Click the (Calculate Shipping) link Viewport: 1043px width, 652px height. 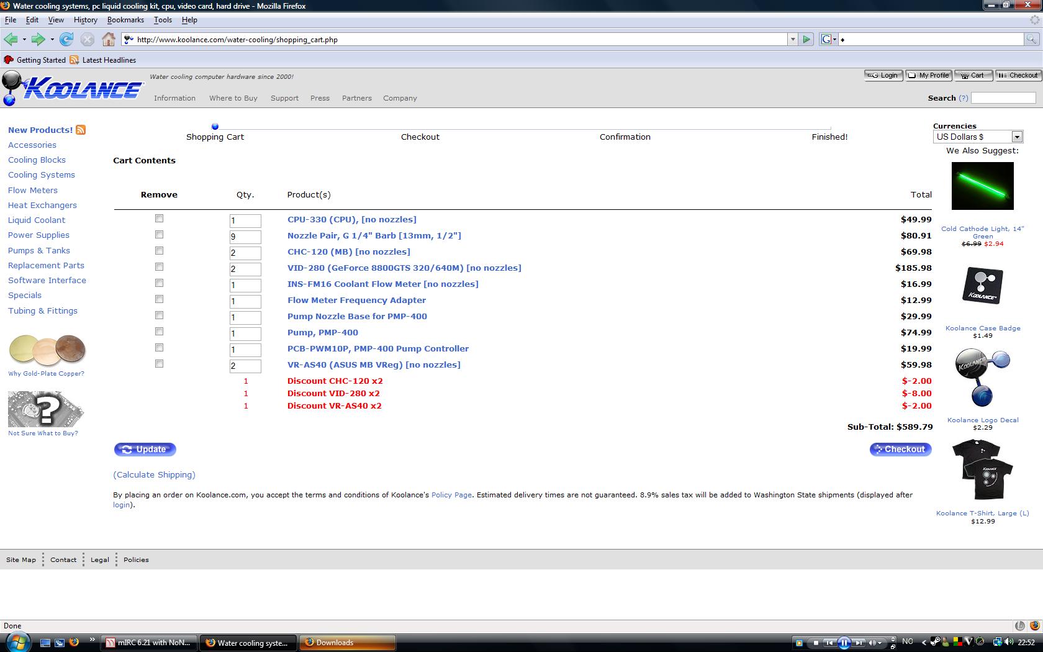[x=154, y=474]
